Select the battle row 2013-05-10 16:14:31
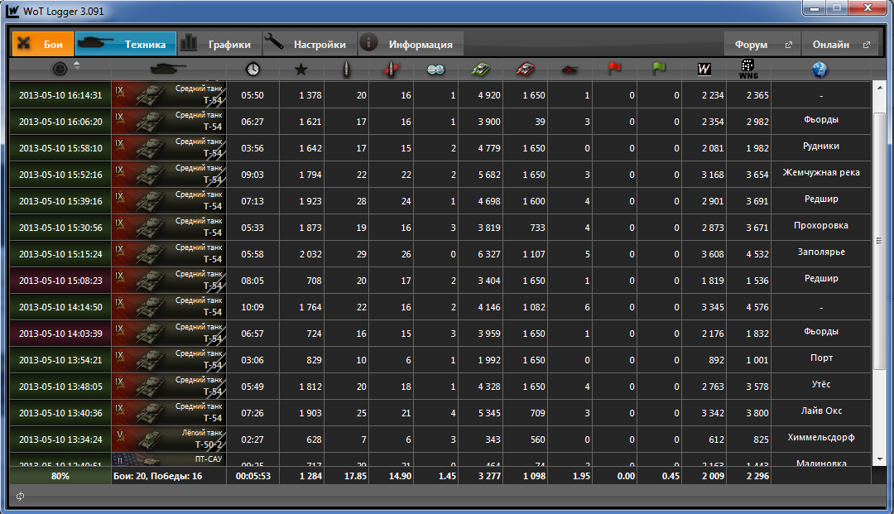Viewport: 894px width, 514px height. coord(440,95)
